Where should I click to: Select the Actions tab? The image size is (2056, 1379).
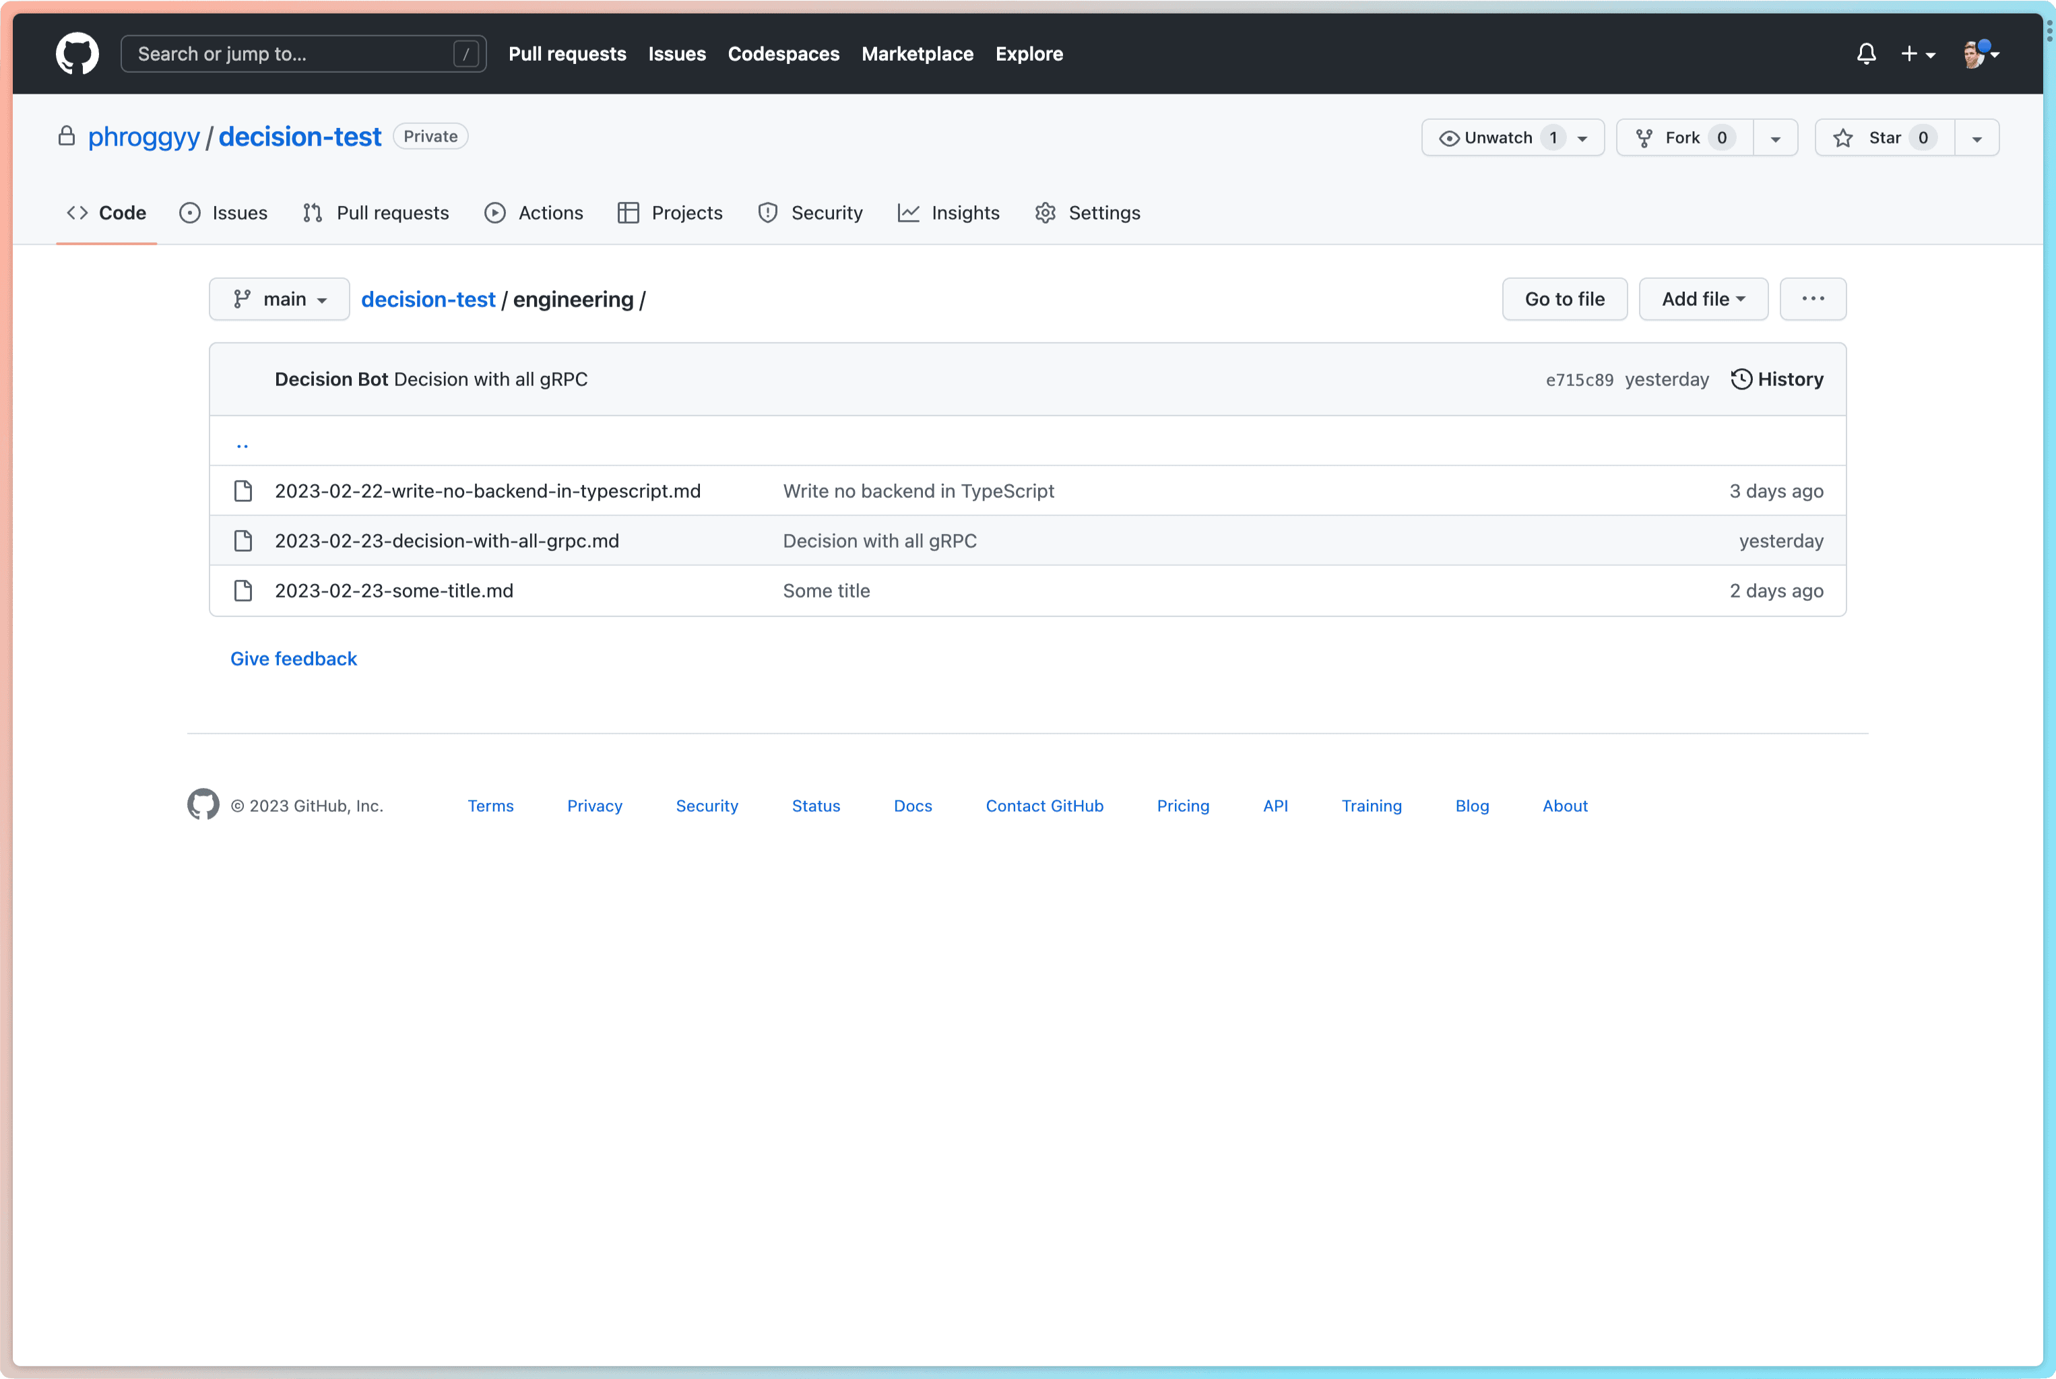(x=534, y=213)
